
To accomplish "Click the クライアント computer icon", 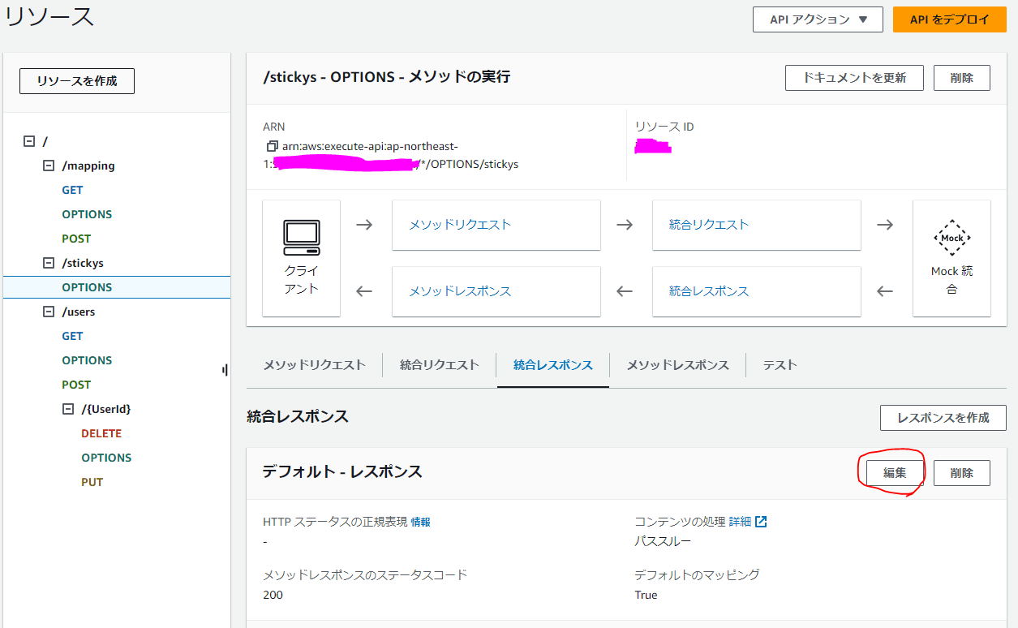I will pyautogui.click(x=301, y=235).
